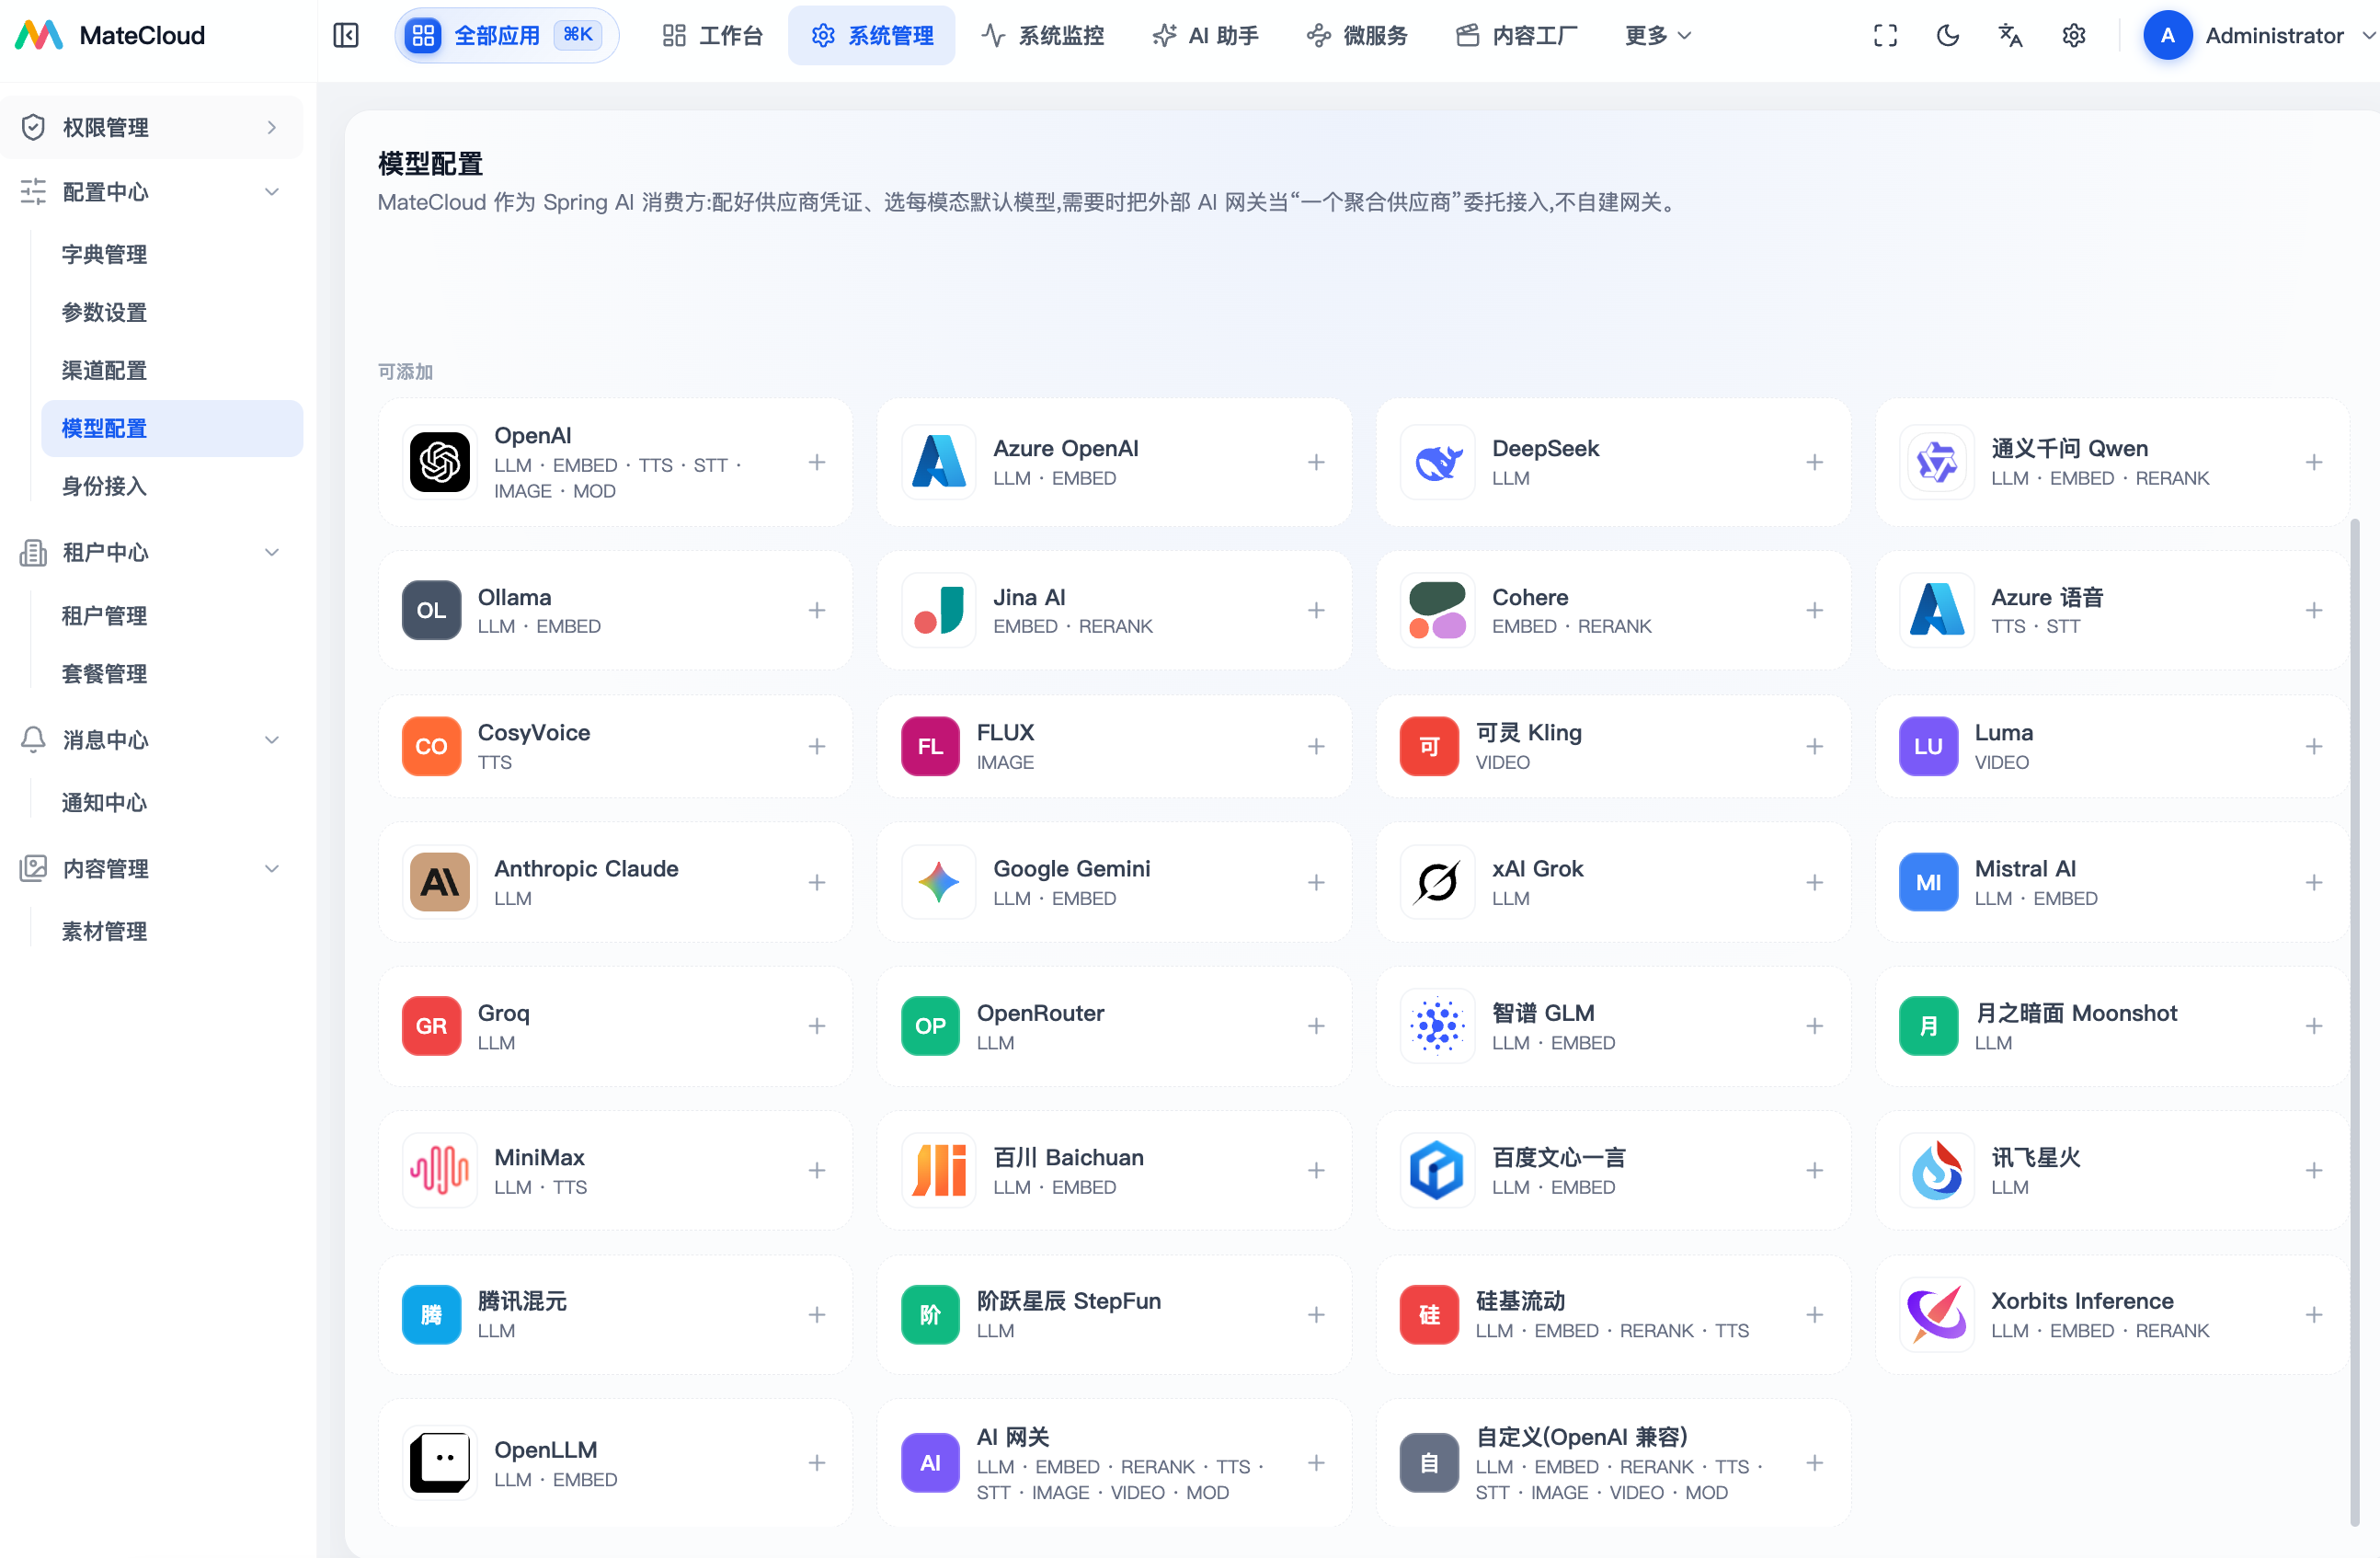
Task: Switch to the 工作台 tab
Action: 713,36
